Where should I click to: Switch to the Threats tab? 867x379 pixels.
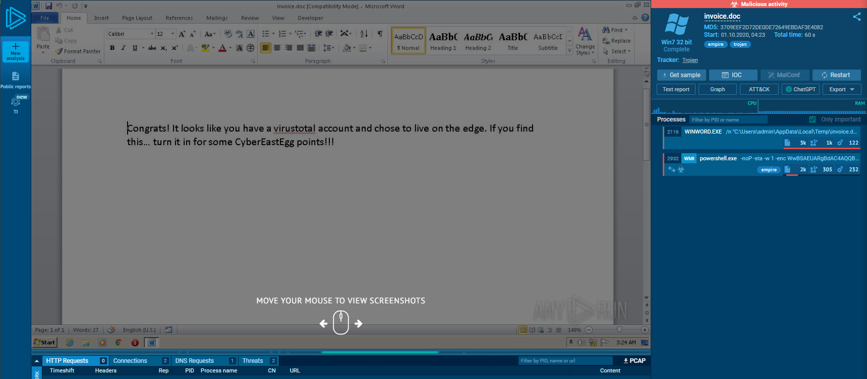[x=253, y=361]
